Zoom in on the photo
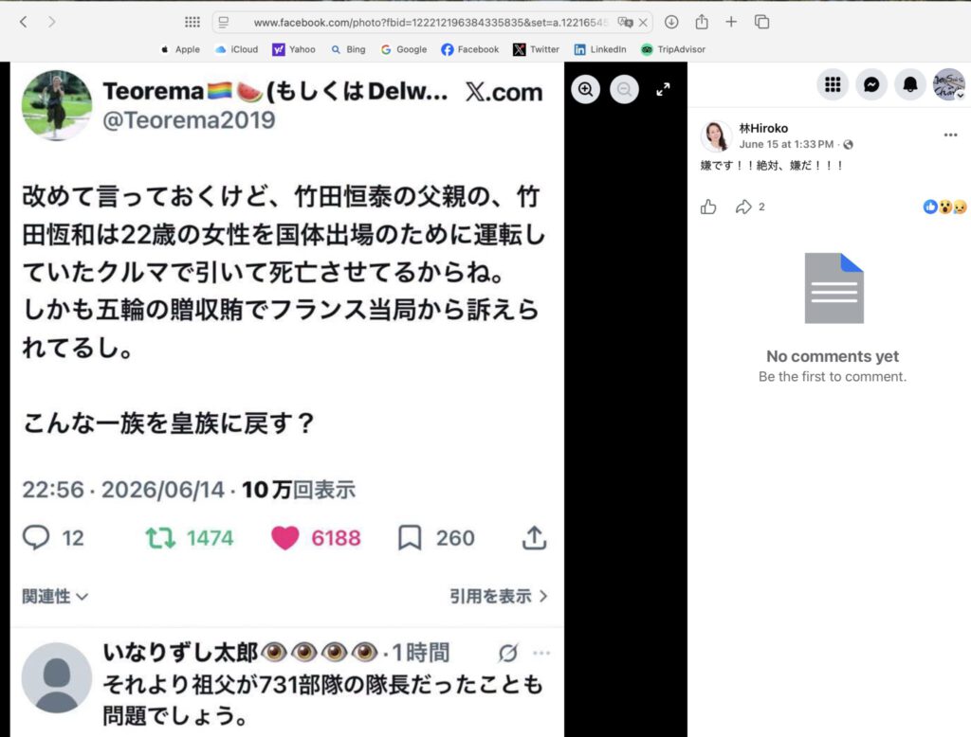 [585, 90]
